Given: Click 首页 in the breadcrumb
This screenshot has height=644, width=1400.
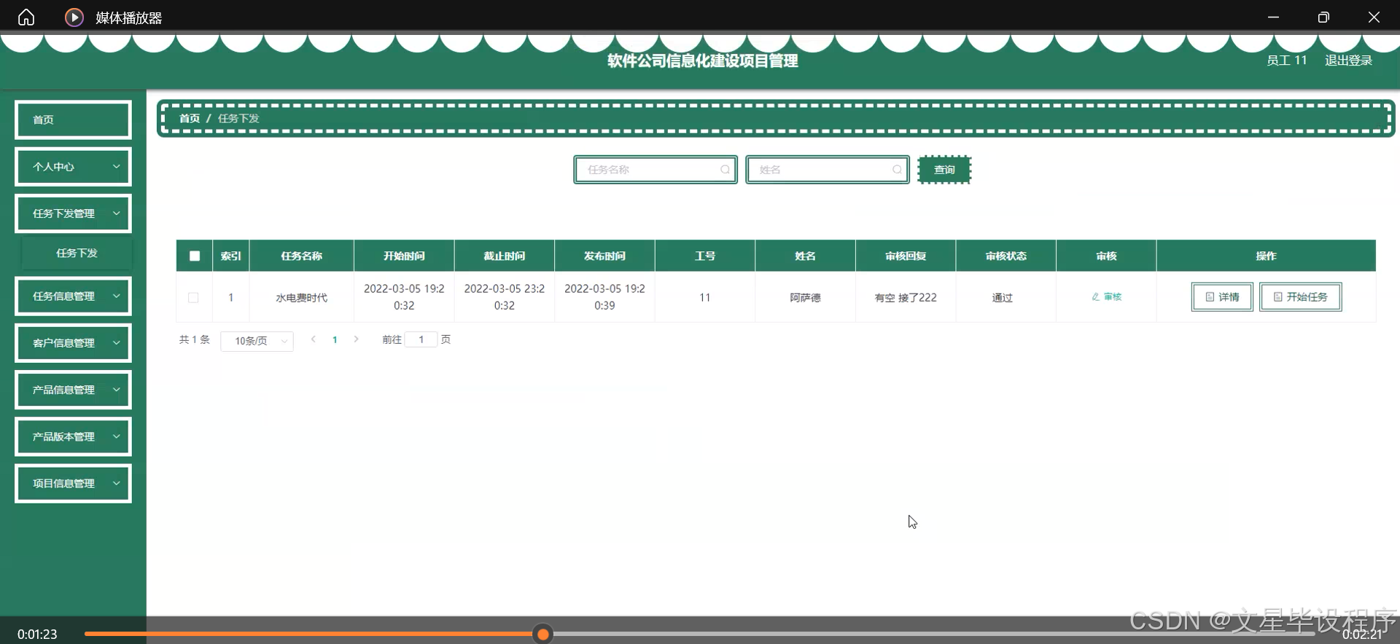Looking at the screenshot, I should click(x=190, y=118).
